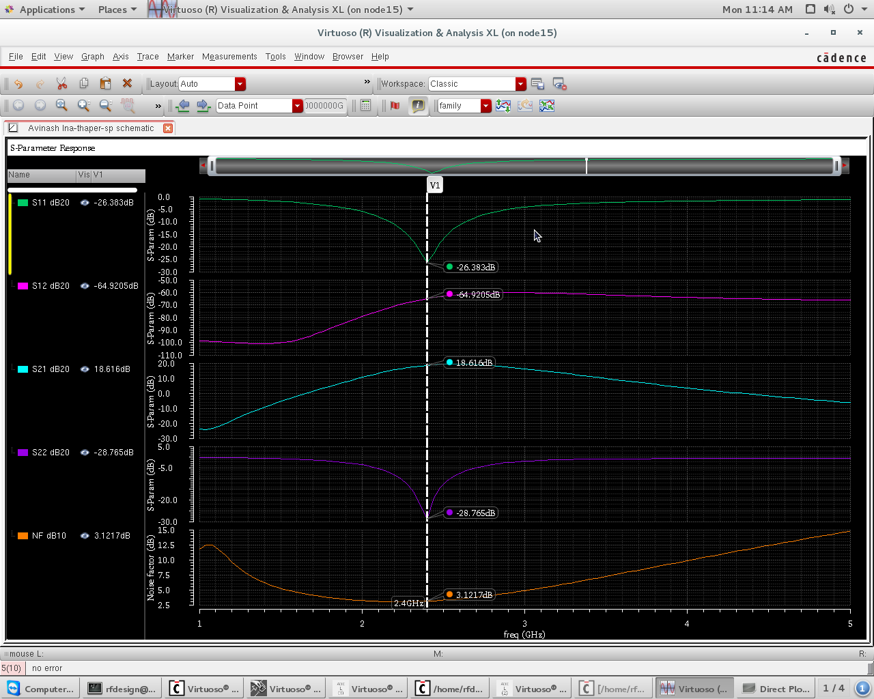The width and height of the screenshot is (874, 699).
Task: Click the red flag marker icon
Action: tap(395, 106)
